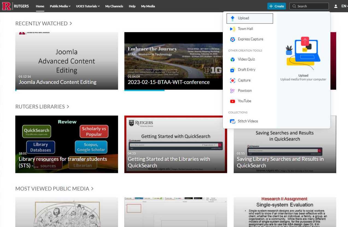Screen dimensions: 348x227
Task: Go to the Home tab
Action: (40, 6)
